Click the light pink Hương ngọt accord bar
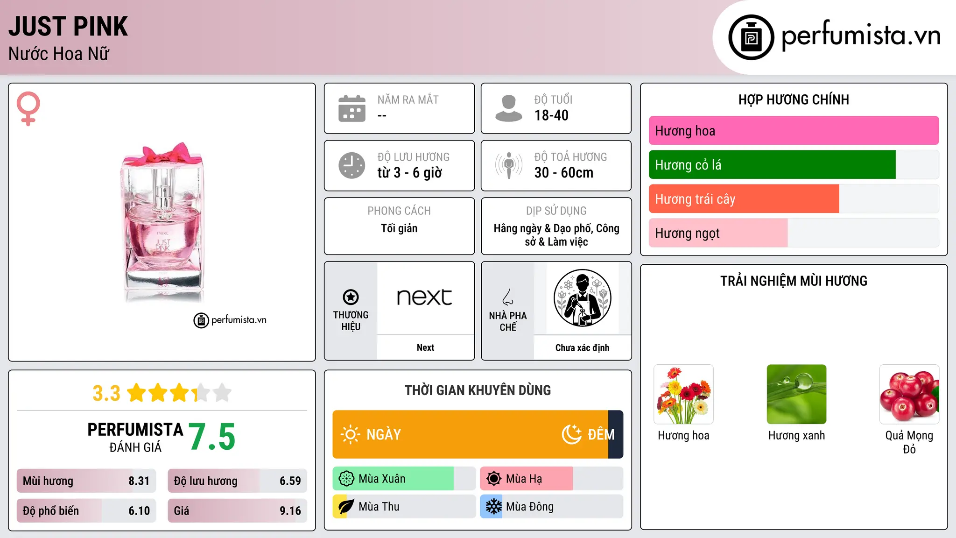The height and width of the screenshot is (538, 956). 718,233
